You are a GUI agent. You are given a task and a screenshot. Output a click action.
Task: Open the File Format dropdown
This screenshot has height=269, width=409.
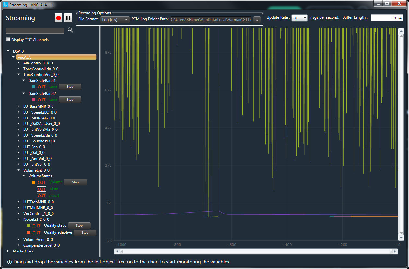pos(115,19)
